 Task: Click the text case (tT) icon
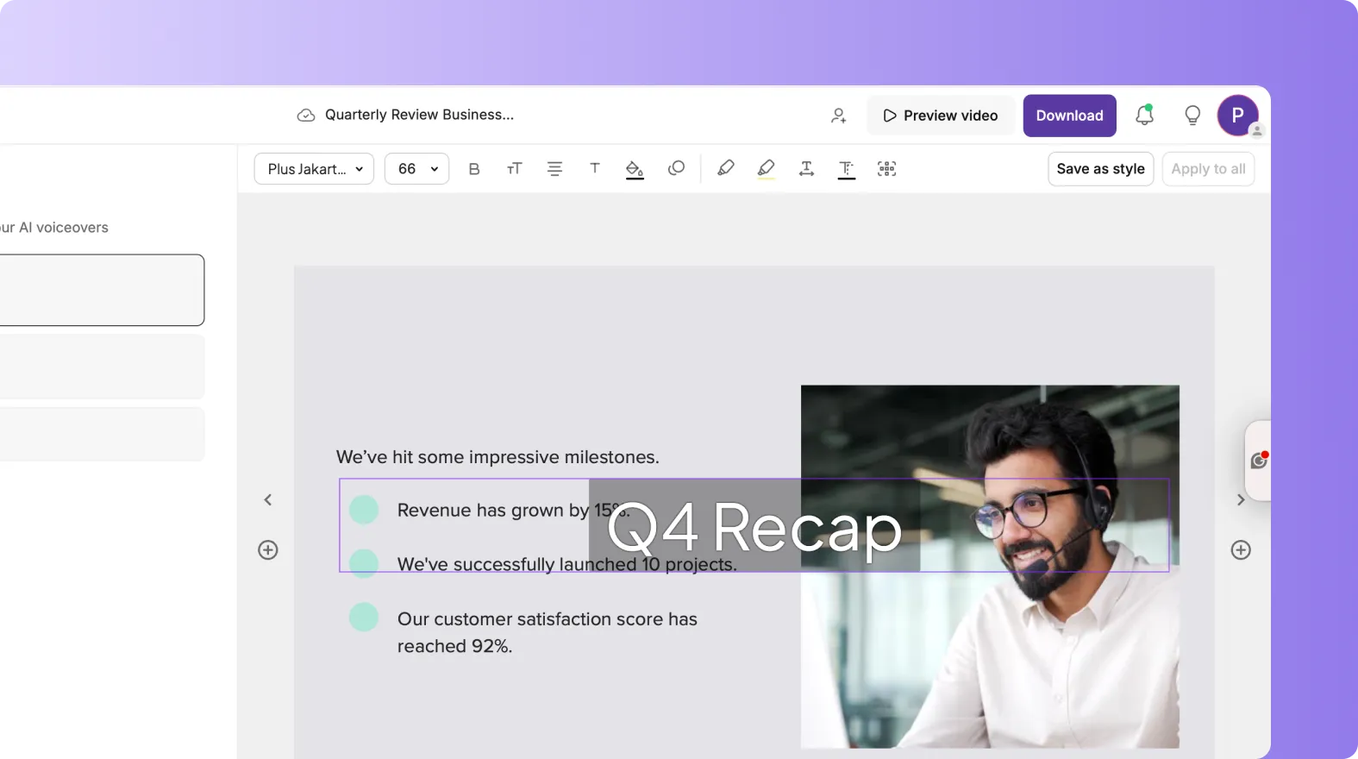click(x=514, y=169)
